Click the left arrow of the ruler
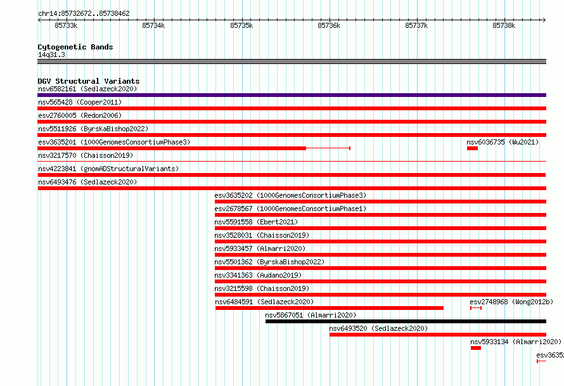Screen dimensions: 564x386 click(39, 20)
